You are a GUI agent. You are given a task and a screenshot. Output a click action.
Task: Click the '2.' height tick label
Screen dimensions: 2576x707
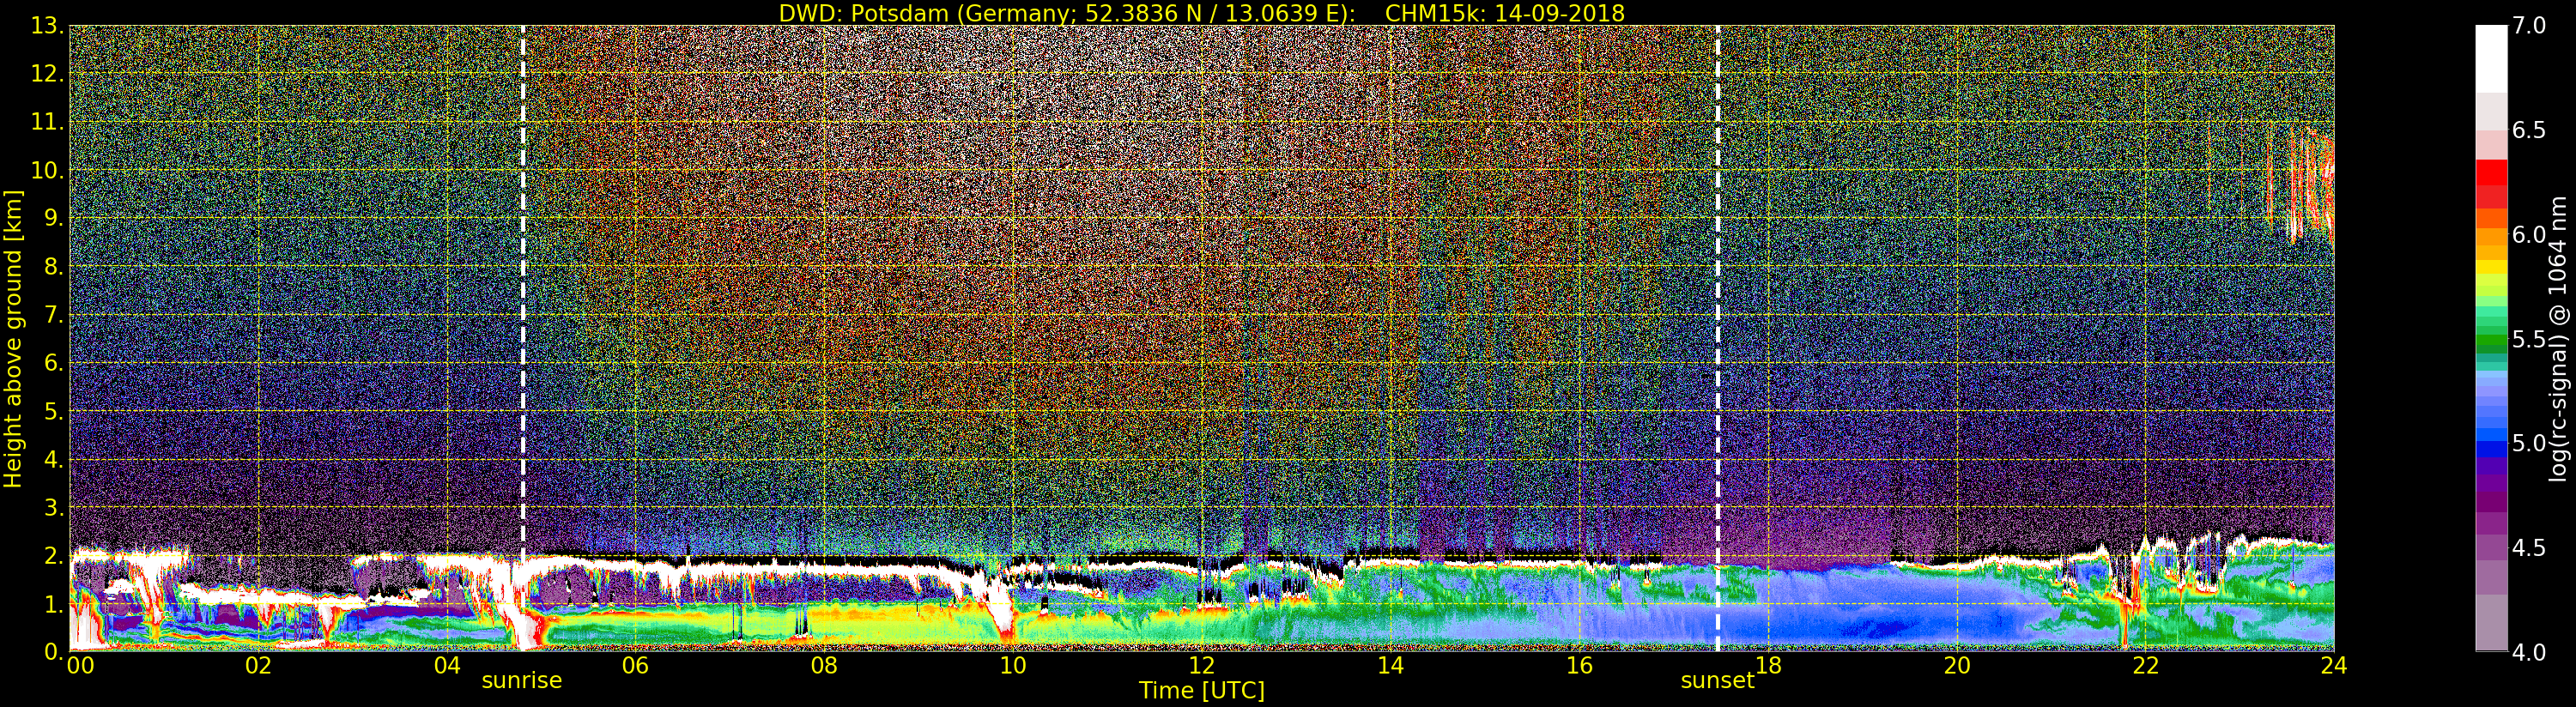click(x=54, y=556)
